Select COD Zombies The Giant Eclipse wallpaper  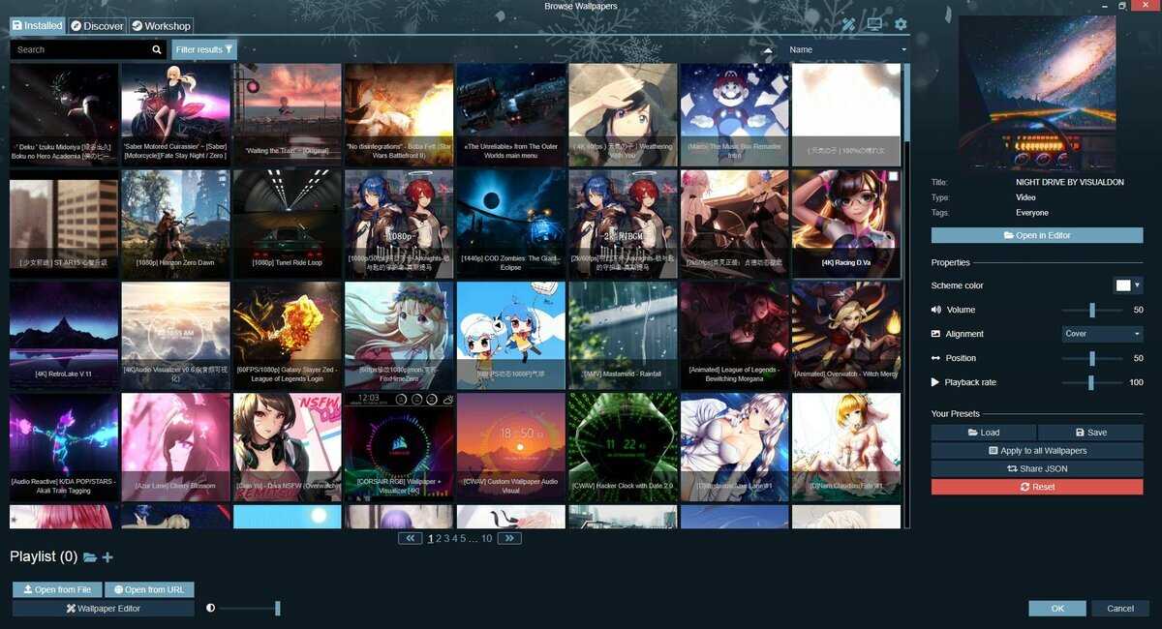[x=510, y=225]
